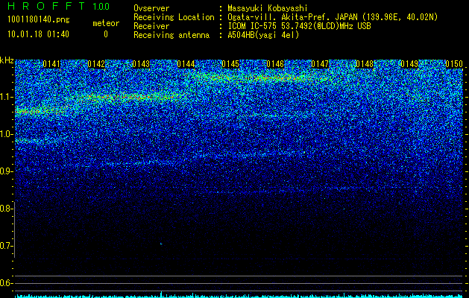Click the 0144 time marker

pyautogui.click(x=186, y=64)
